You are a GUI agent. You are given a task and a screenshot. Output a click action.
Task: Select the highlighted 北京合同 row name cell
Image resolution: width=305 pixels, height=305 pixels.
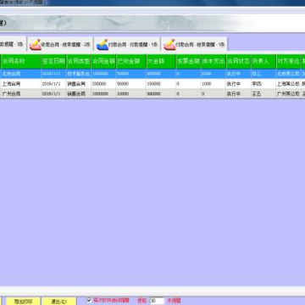coord(21,74)
